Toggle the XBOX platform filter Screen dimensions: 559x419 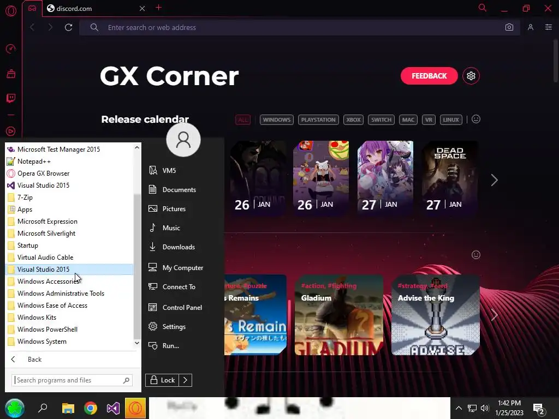point(353,119)
